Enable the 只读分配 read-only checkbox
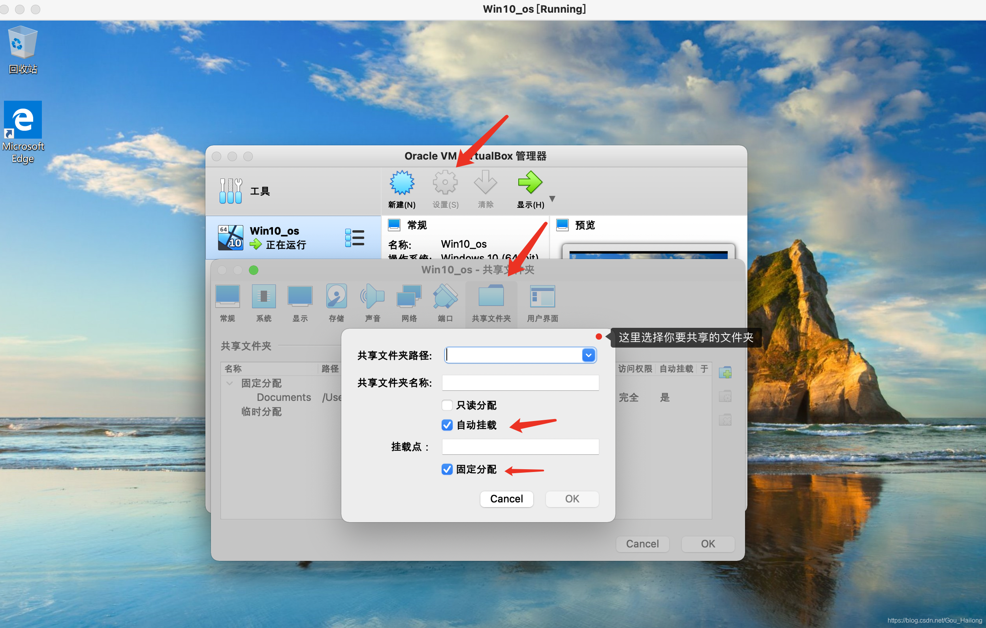 (x=447, y=405)
